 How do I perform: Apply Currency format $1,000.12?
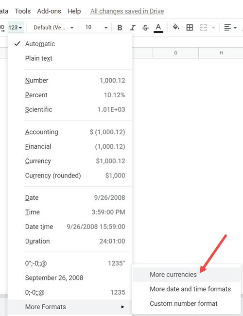point(70,161)
